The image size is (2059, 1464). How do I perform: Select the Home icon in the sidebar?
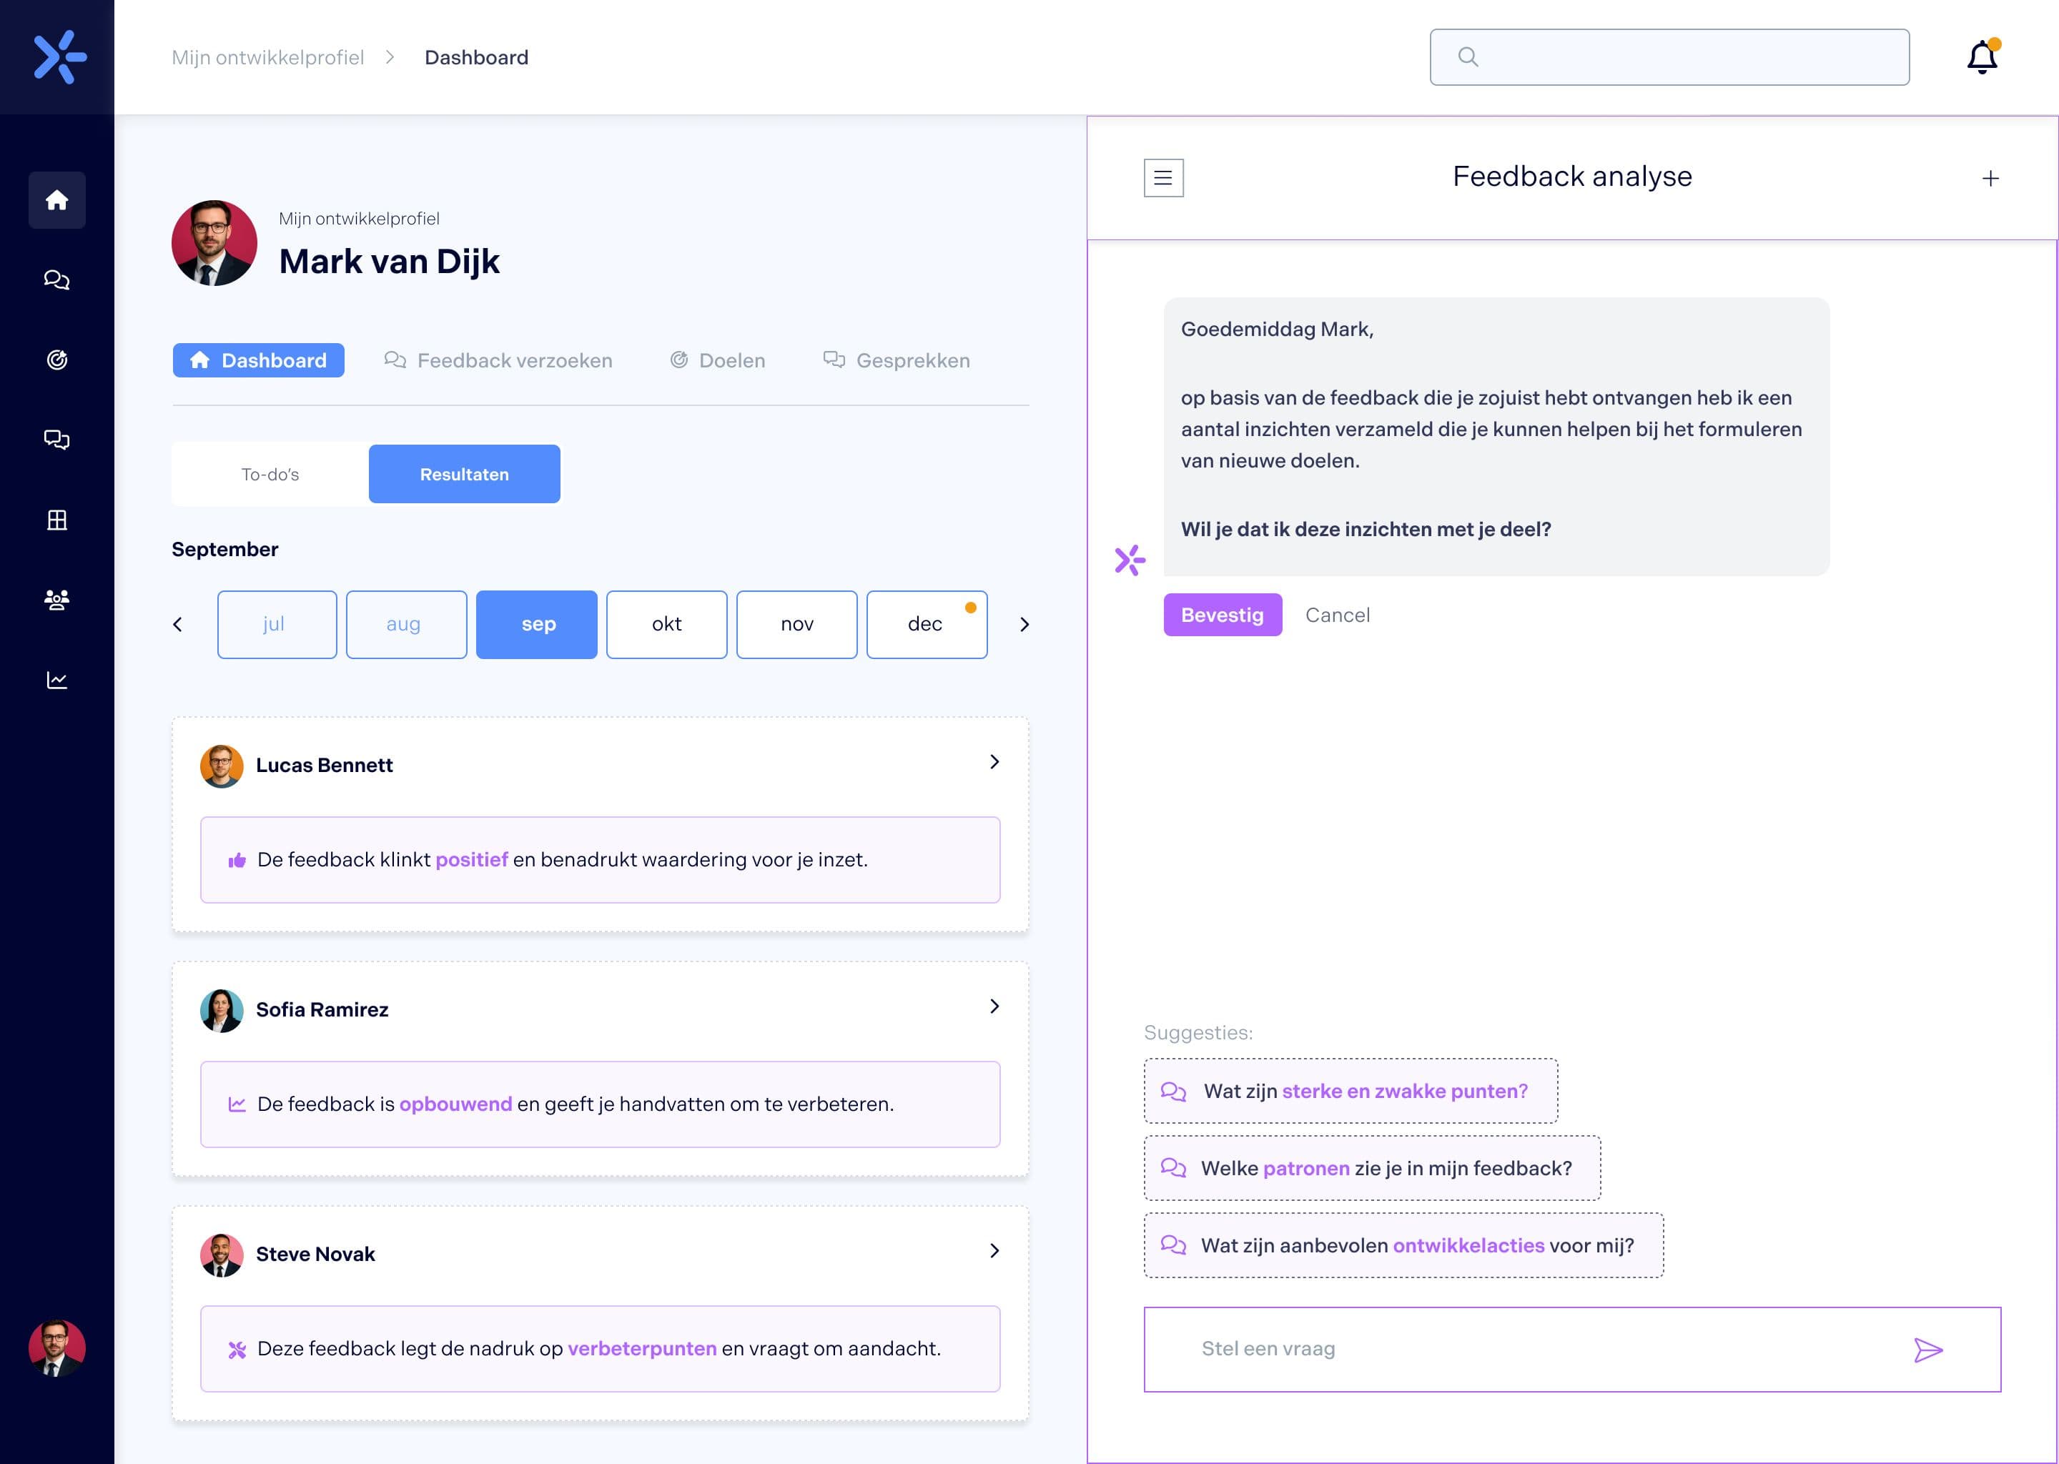(x=56, y=200)
